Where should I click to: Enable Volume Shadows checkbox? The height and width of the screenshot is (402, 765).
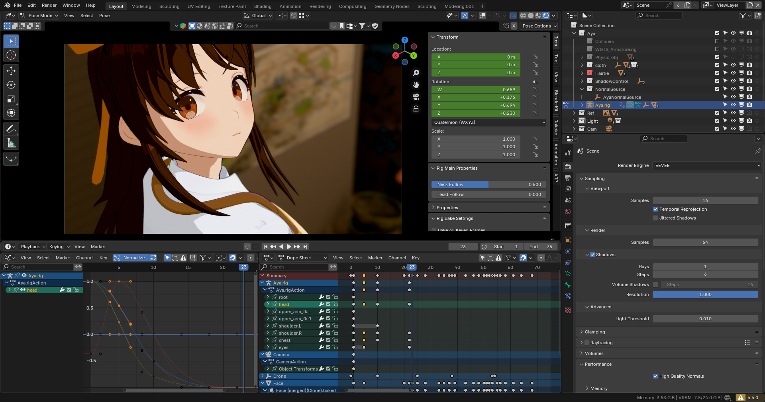tap(655, 284)
